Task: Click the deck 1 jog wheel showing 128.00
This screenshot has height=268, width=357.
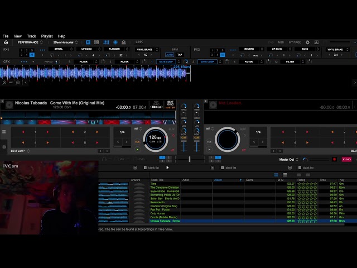Action: tap(156, 140)
